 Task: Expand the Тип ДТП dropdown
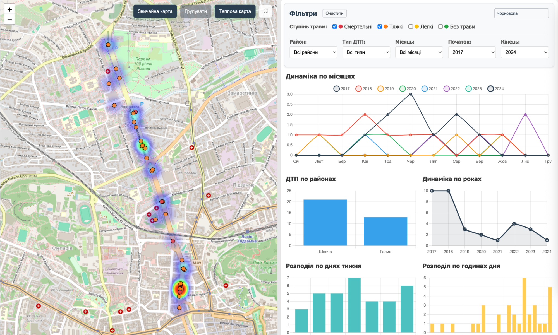click(x=366, y=52)
